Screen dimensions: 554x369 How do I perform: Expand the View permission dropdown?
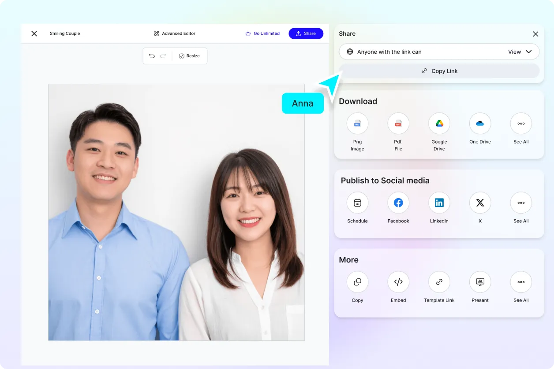click(520, 52)
